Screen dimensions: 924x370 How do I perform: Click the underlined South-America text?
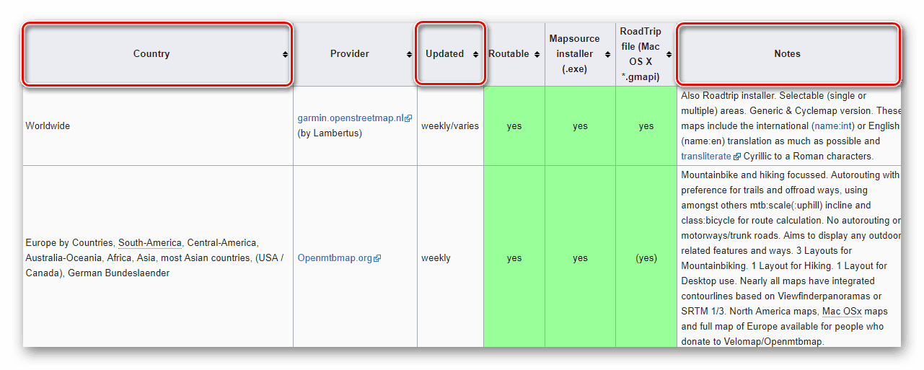click(x=150, y=242)
